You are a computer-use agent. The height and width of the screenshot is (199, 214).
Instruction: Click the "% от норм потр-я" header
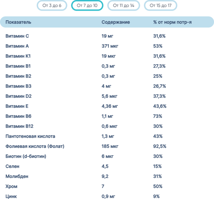[x=173, y=22]
